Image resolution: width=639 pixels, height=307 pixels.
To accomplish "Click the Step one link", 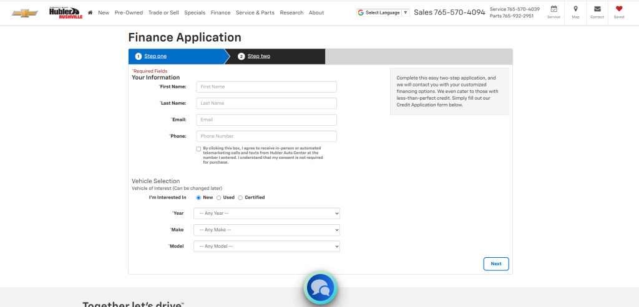I will pos(155,56).
